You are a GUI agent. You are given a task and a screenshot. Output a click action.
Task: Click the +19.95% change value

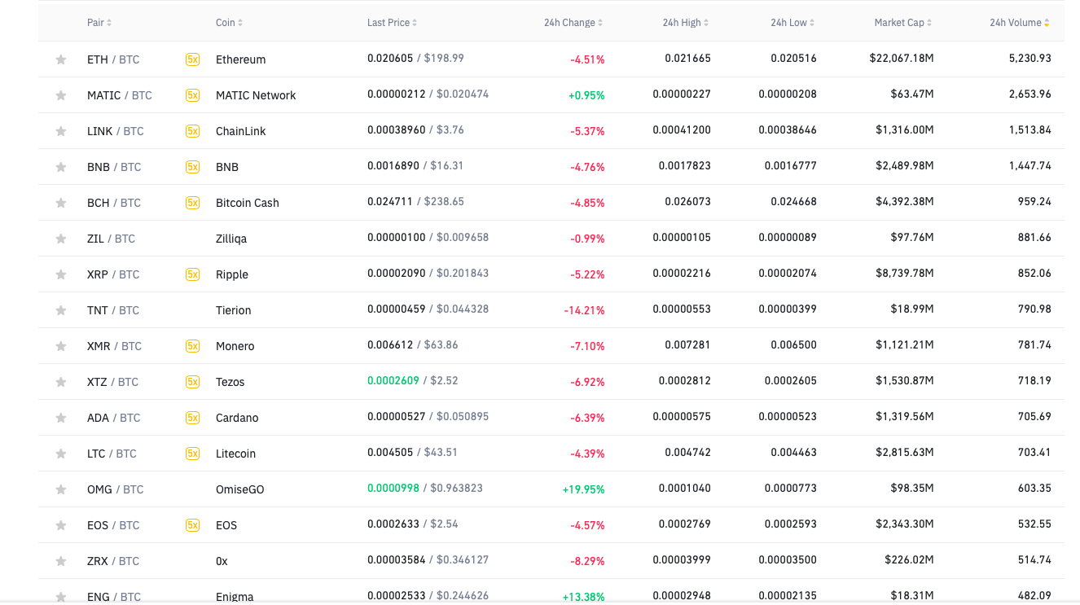click(583, 489)
